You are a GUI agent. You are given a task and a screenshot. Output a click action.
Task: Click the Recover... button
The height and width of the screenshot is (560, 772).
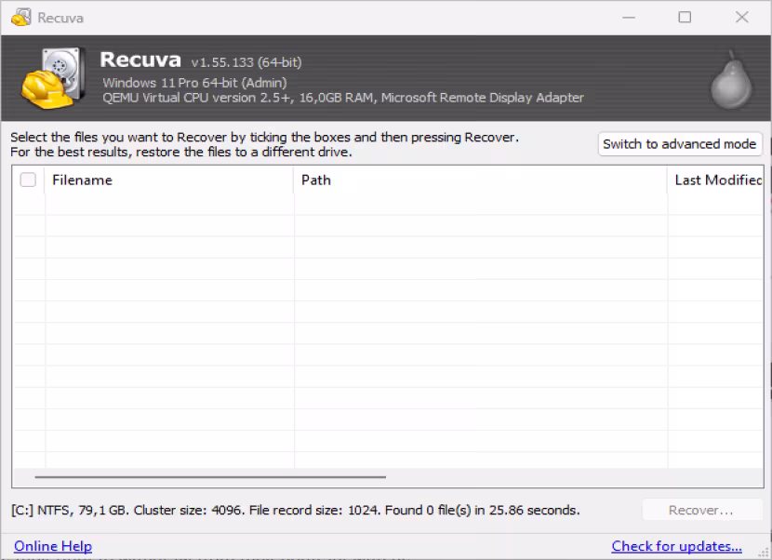(x=701, y=511)
